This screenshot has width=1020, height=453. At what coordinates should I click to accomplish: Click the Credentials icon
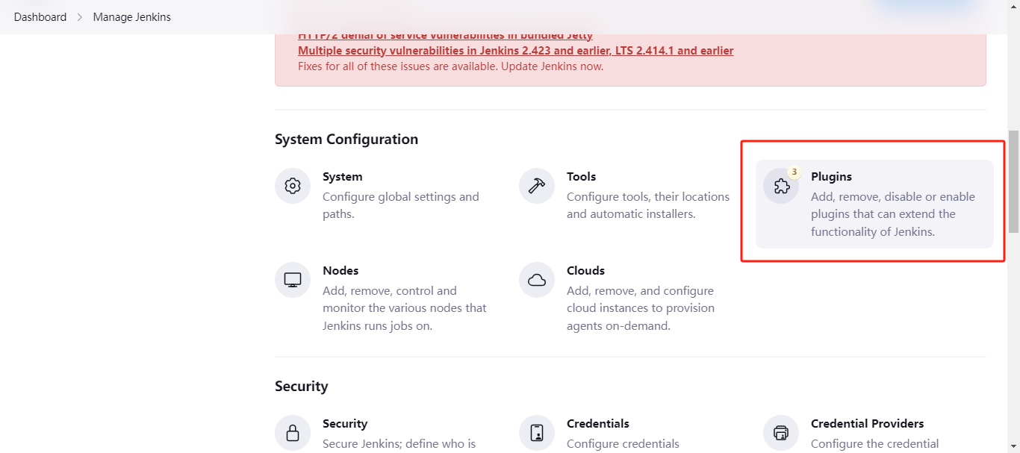coord(537,433)
